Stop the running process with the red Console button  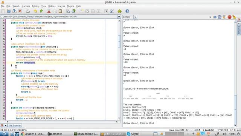pyautogui.click(x=229, y=17)
